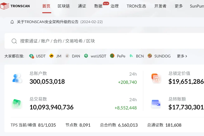Viewport: 204px width, 136px height.
Task: Click the BCN token icon
Action: [131, 56]
